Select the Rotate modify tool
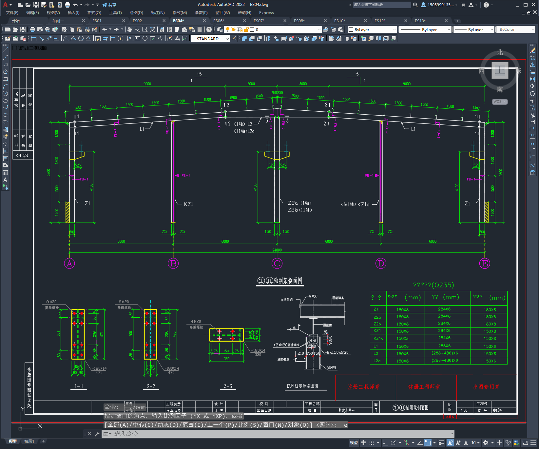This screenshot has height=449, width=539. click(532, 93)
